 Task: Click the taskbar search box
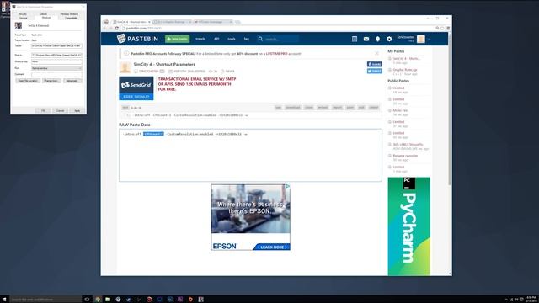coord(45,300)
